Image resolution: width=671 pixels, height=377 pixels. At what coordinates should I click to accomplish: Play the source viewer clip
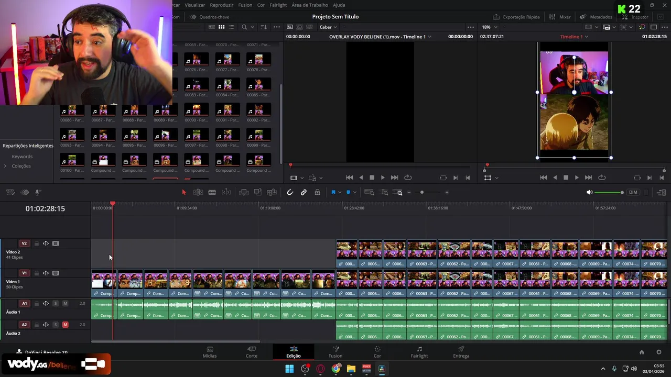click(x=383, y=178)
